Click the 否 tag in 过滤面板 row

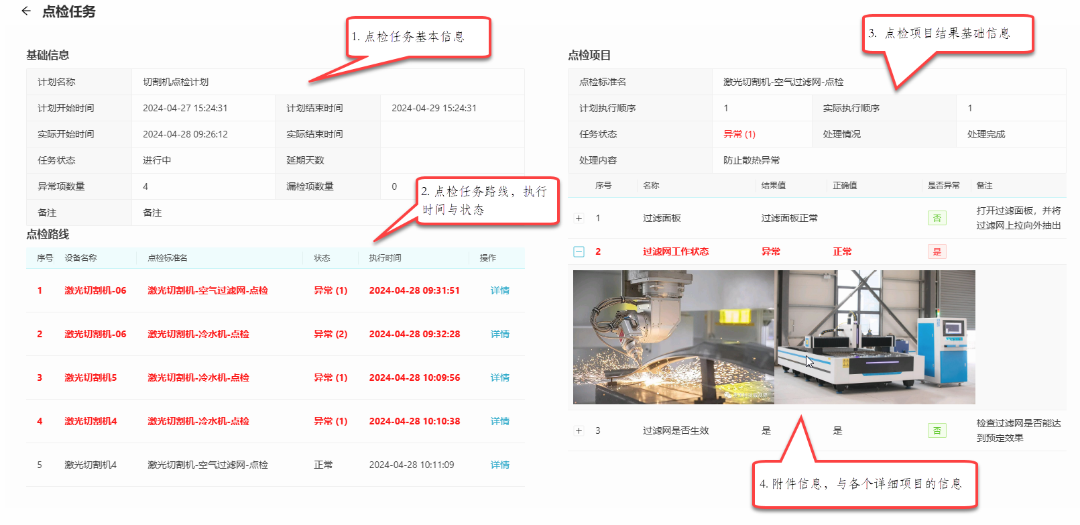pos(937,218)
